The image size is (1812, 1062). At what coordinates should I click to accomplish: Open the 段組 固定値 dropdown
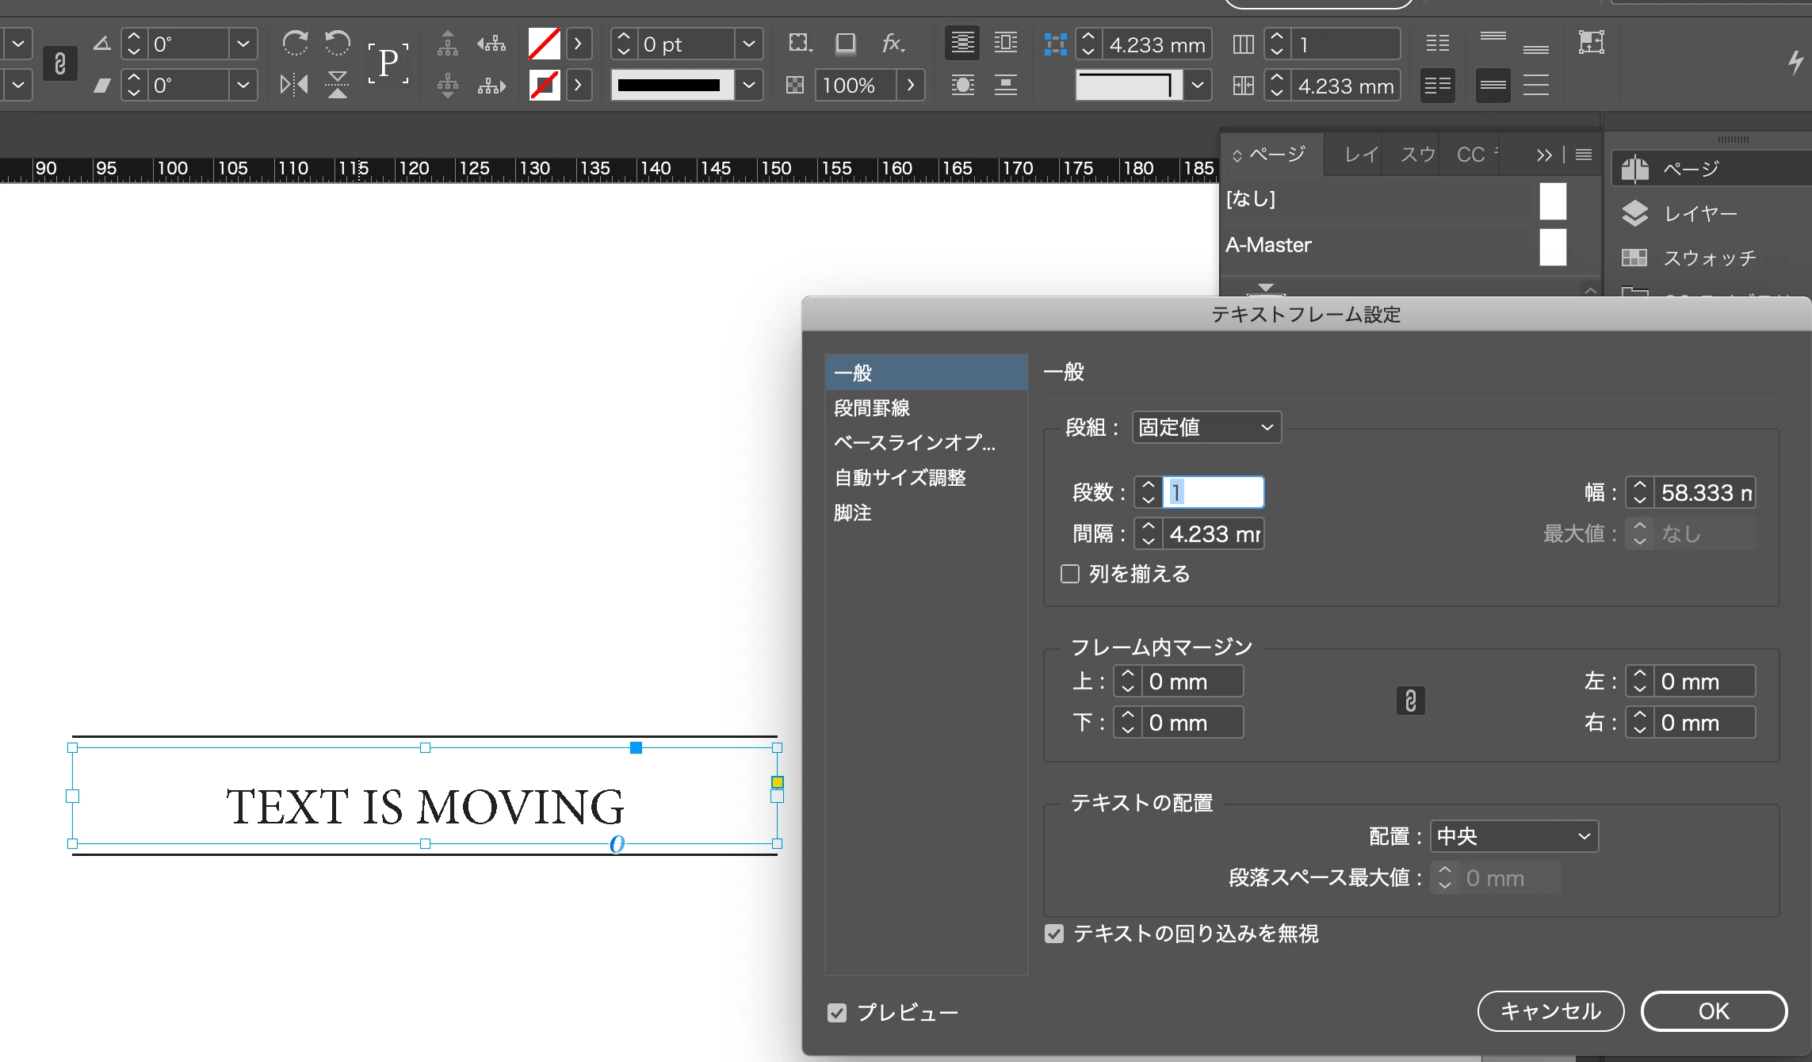coord(1206,428)
